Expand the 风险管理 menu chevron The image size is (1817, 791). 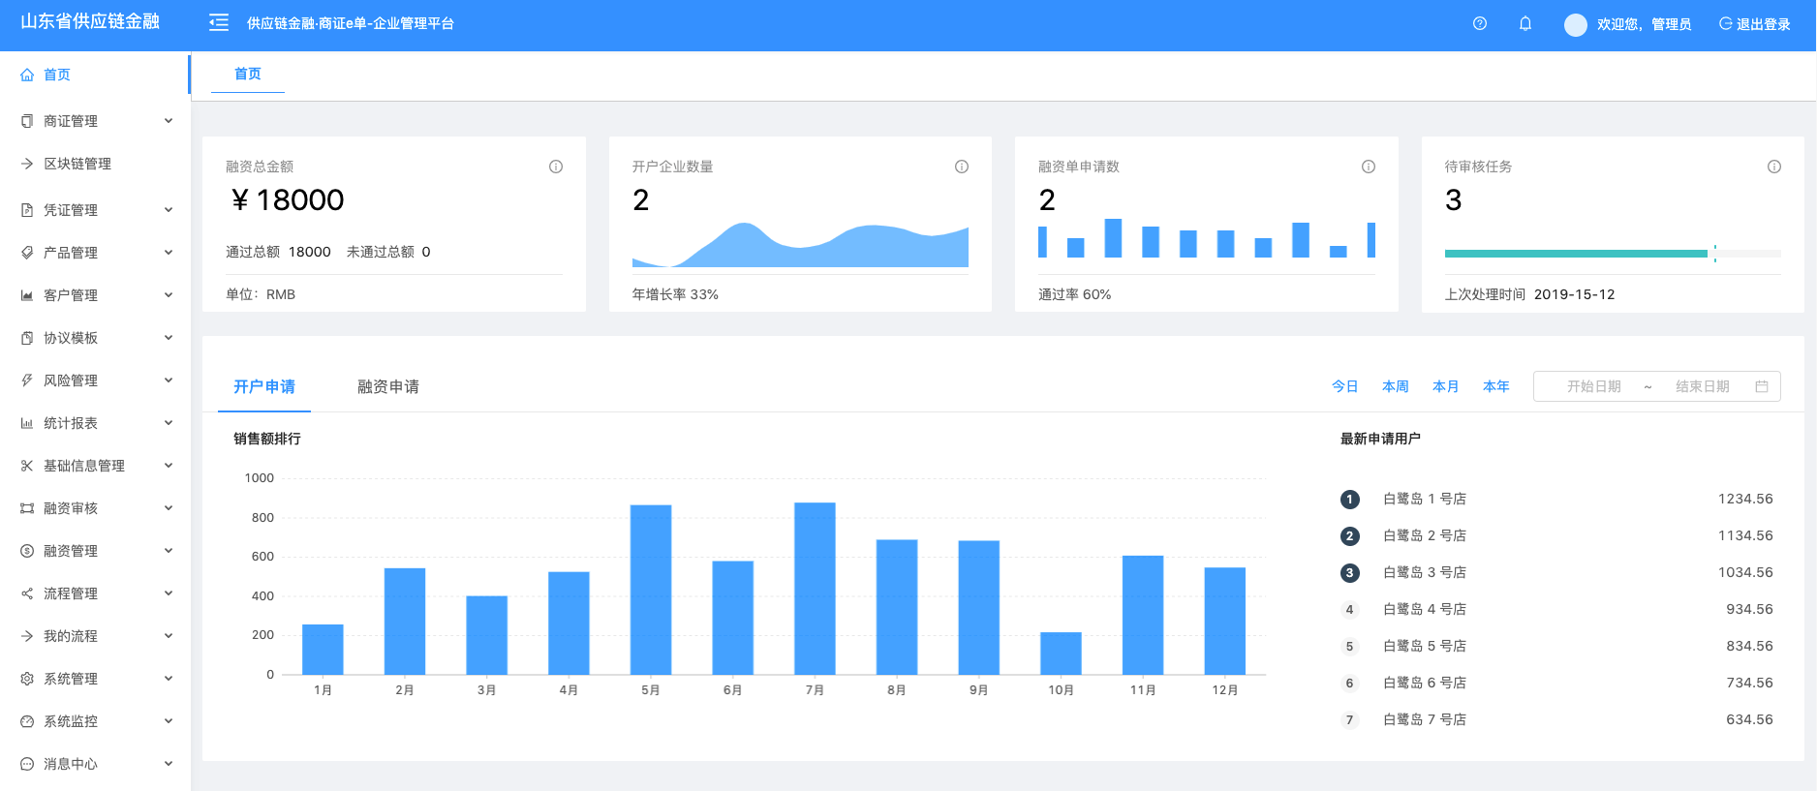click(x=169, y=380)
